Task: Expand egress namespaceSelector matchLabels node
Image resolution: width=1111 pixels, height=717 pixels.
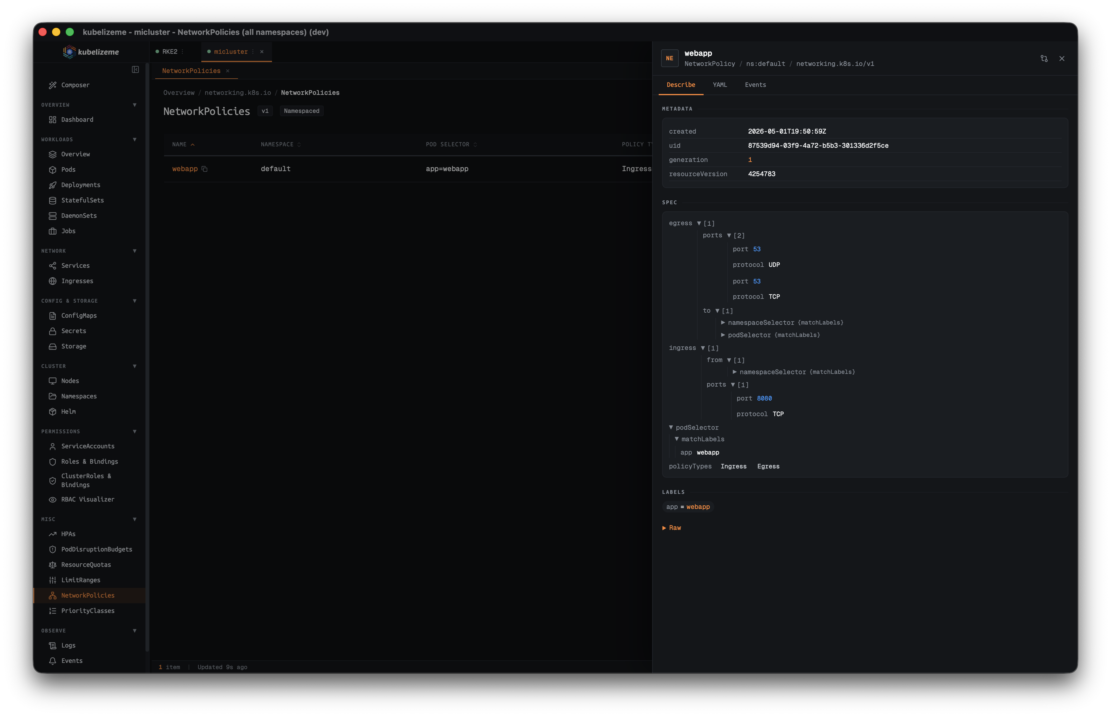Action: (x=723, y=323)
